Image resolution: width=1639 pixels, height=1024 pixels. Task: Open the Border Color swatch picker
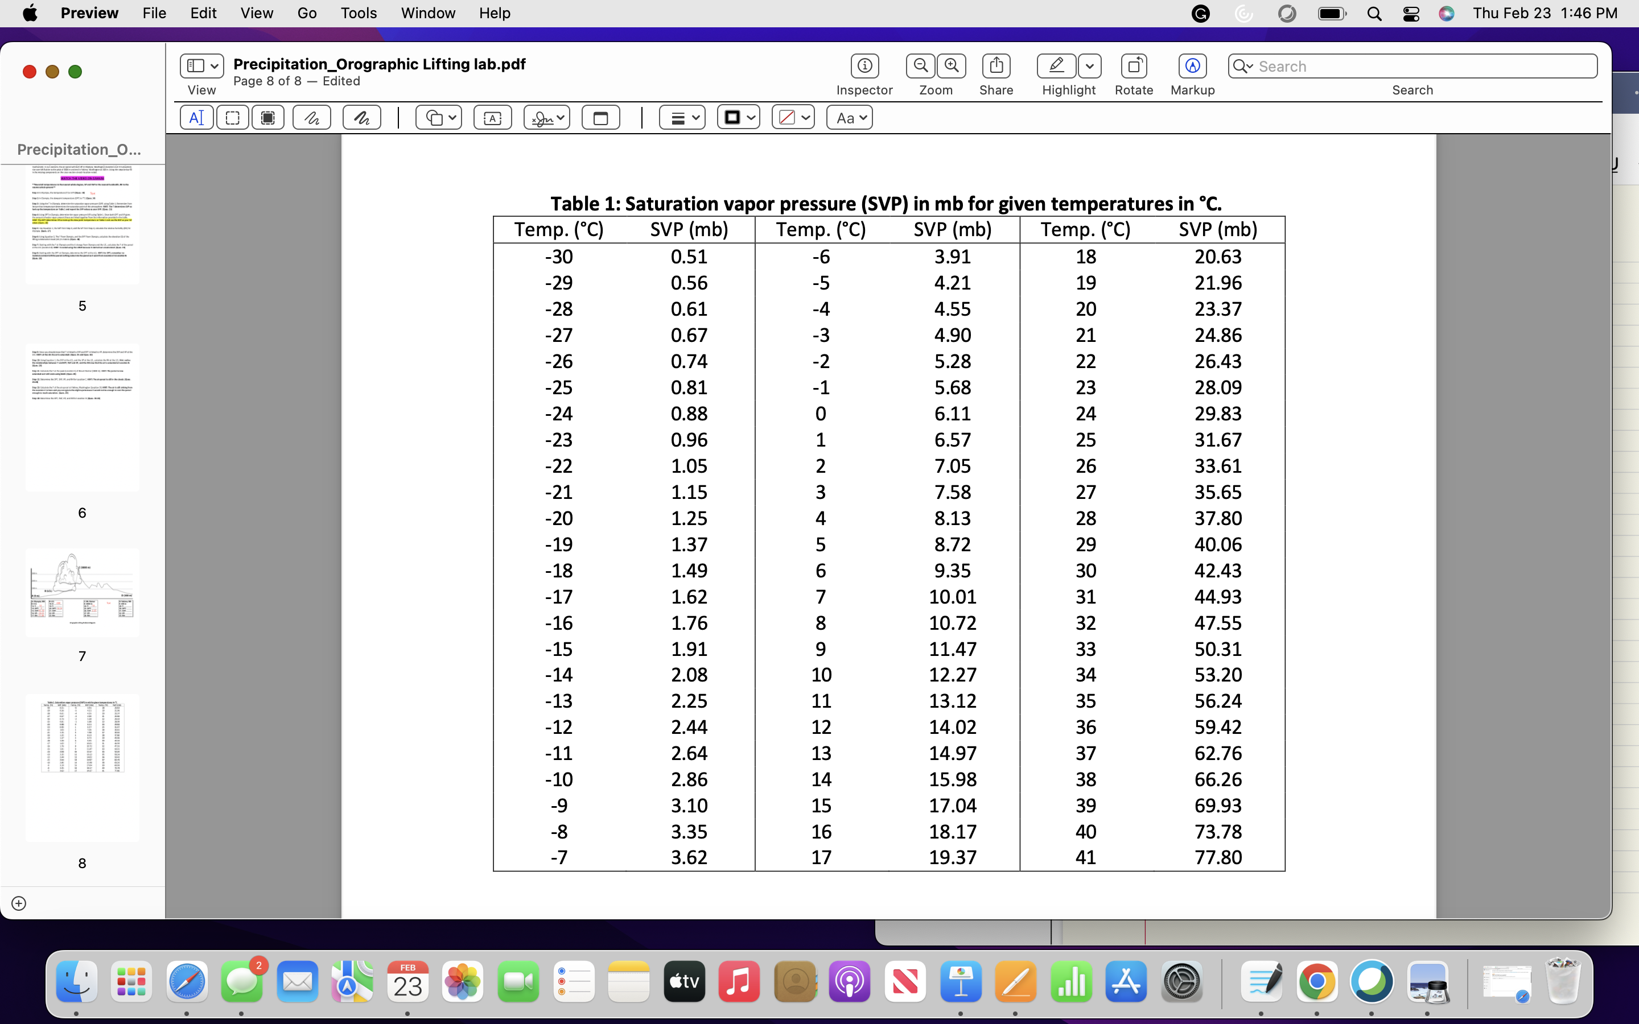click(x=738, y=118)
